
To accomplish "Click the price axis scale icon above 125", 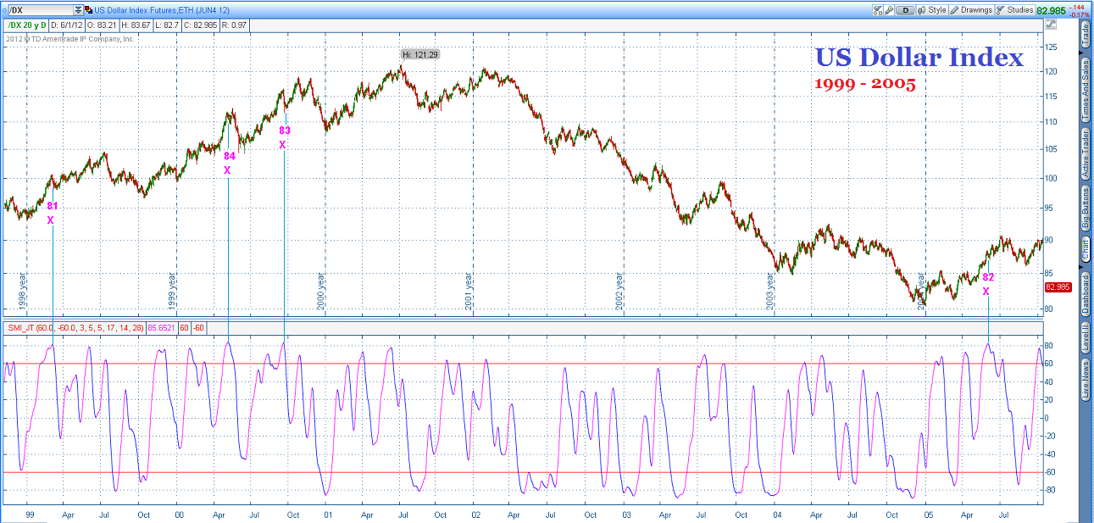I will [x=1051, y=24].
